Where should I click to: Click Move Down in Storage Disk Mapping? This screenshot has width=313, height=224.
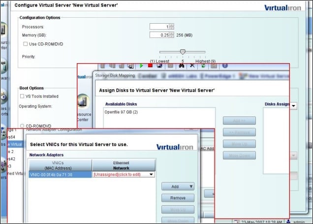(239, 155)
